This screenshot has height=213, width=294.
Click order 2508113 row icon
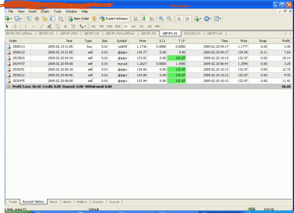(8, 47)
